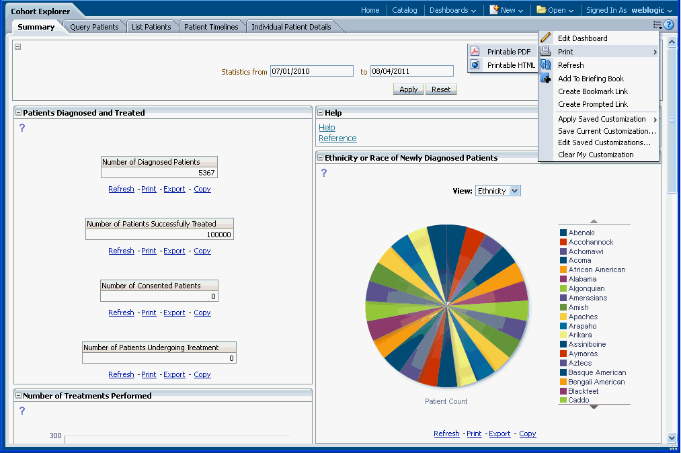681x453 pixels.
Task: Copy Number of Consented Patients
Action: pyautogui.click(x=202, y=313)
